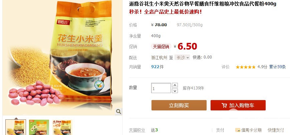This screenshot has height=135, width=290.
Task: Decrease quantity with the down arrow
Action: [175, 91]
